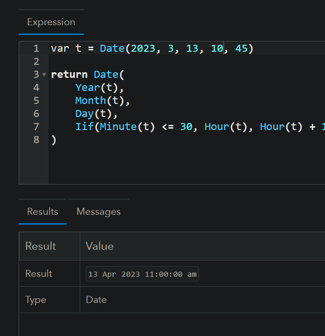Image resolution: width=325 pixels, height=336 pixels.
Task: Place cursor on the Iif function name
Action: pos(84,126)
